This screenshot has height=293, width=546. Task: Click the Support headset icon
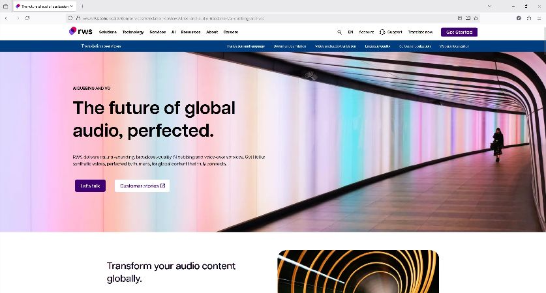pos(382,32)
